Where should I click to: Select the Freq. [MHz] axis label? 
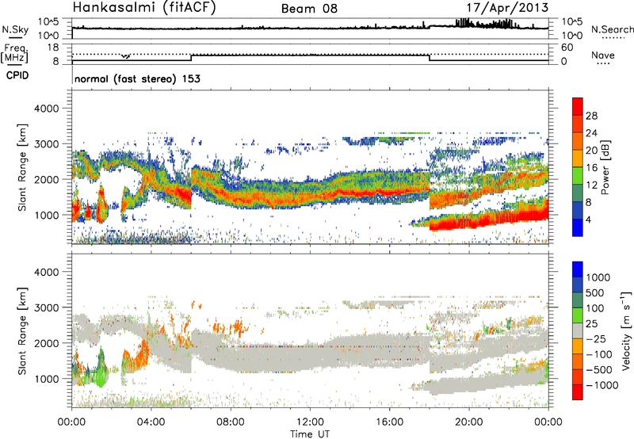point(14,54)
